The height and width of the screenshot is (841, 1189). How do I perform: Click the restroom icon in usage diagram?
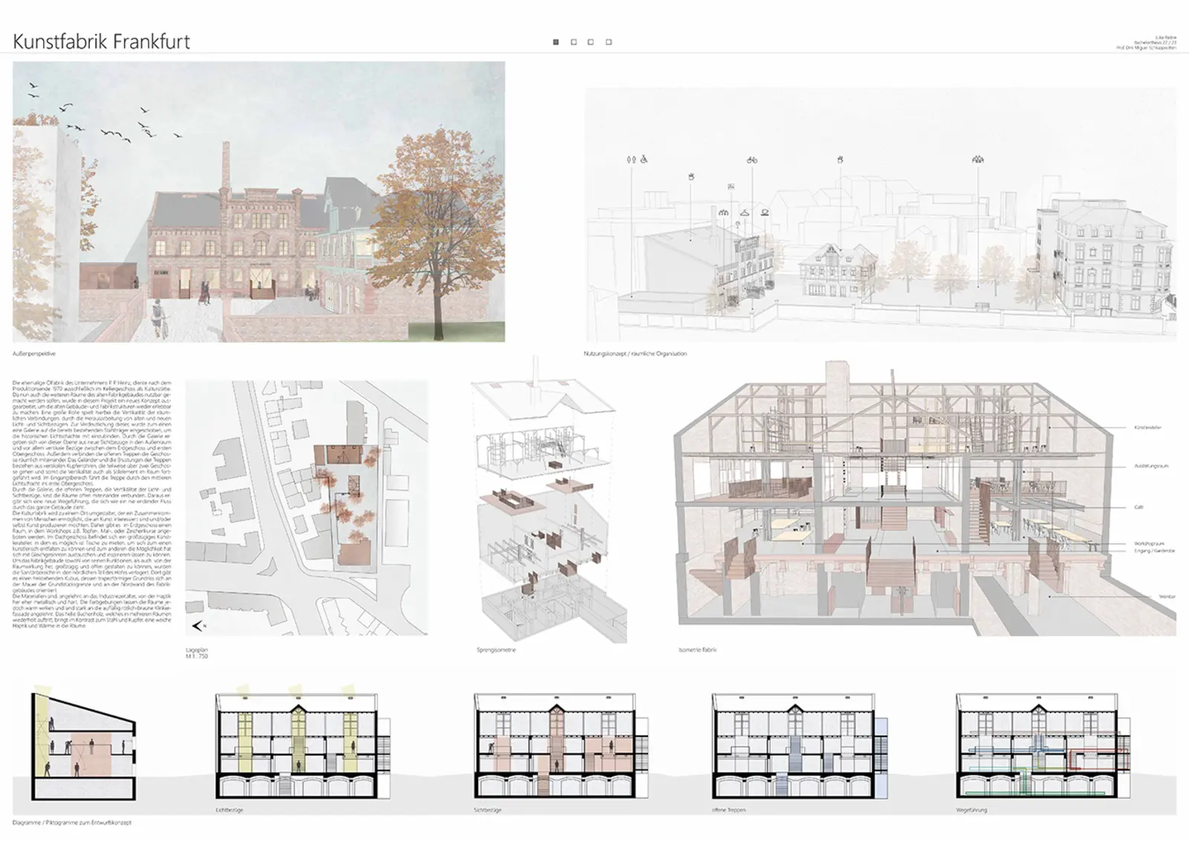click(632, 158)
